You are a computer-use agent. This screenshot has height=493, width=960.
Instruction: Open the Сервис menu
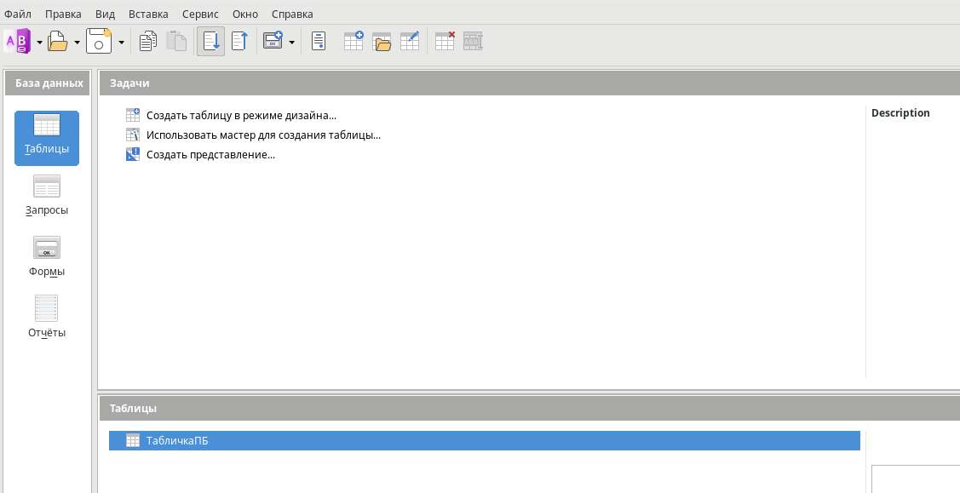pyautogui.click(x=200, y=14)
